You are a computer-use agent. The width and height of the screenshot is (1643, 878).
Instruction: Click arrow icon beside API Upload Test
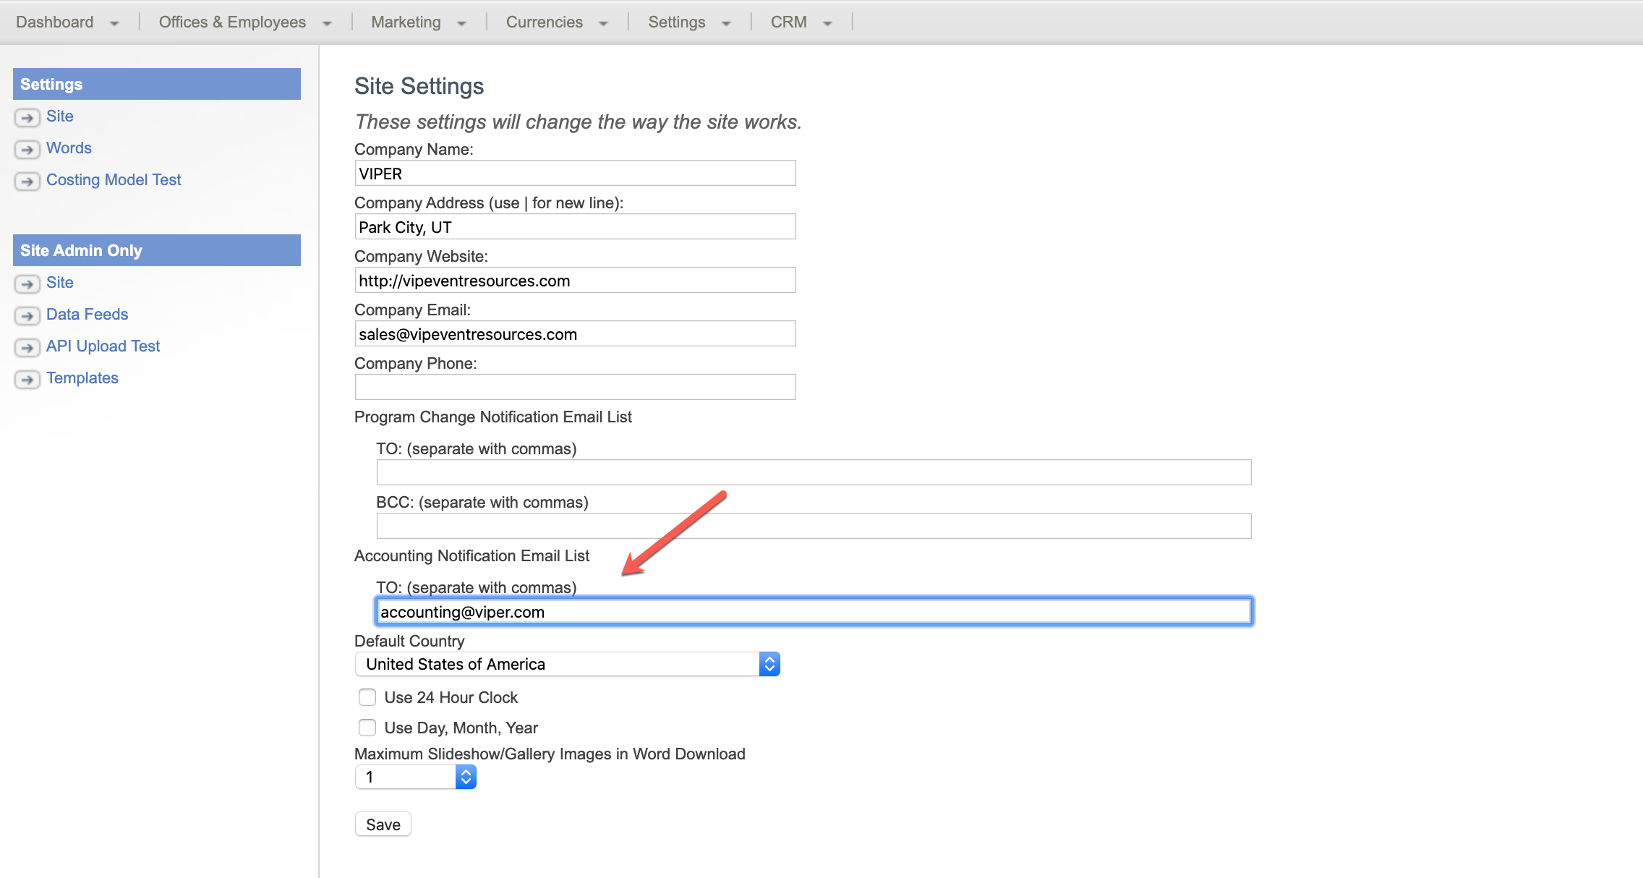point(27,347)
